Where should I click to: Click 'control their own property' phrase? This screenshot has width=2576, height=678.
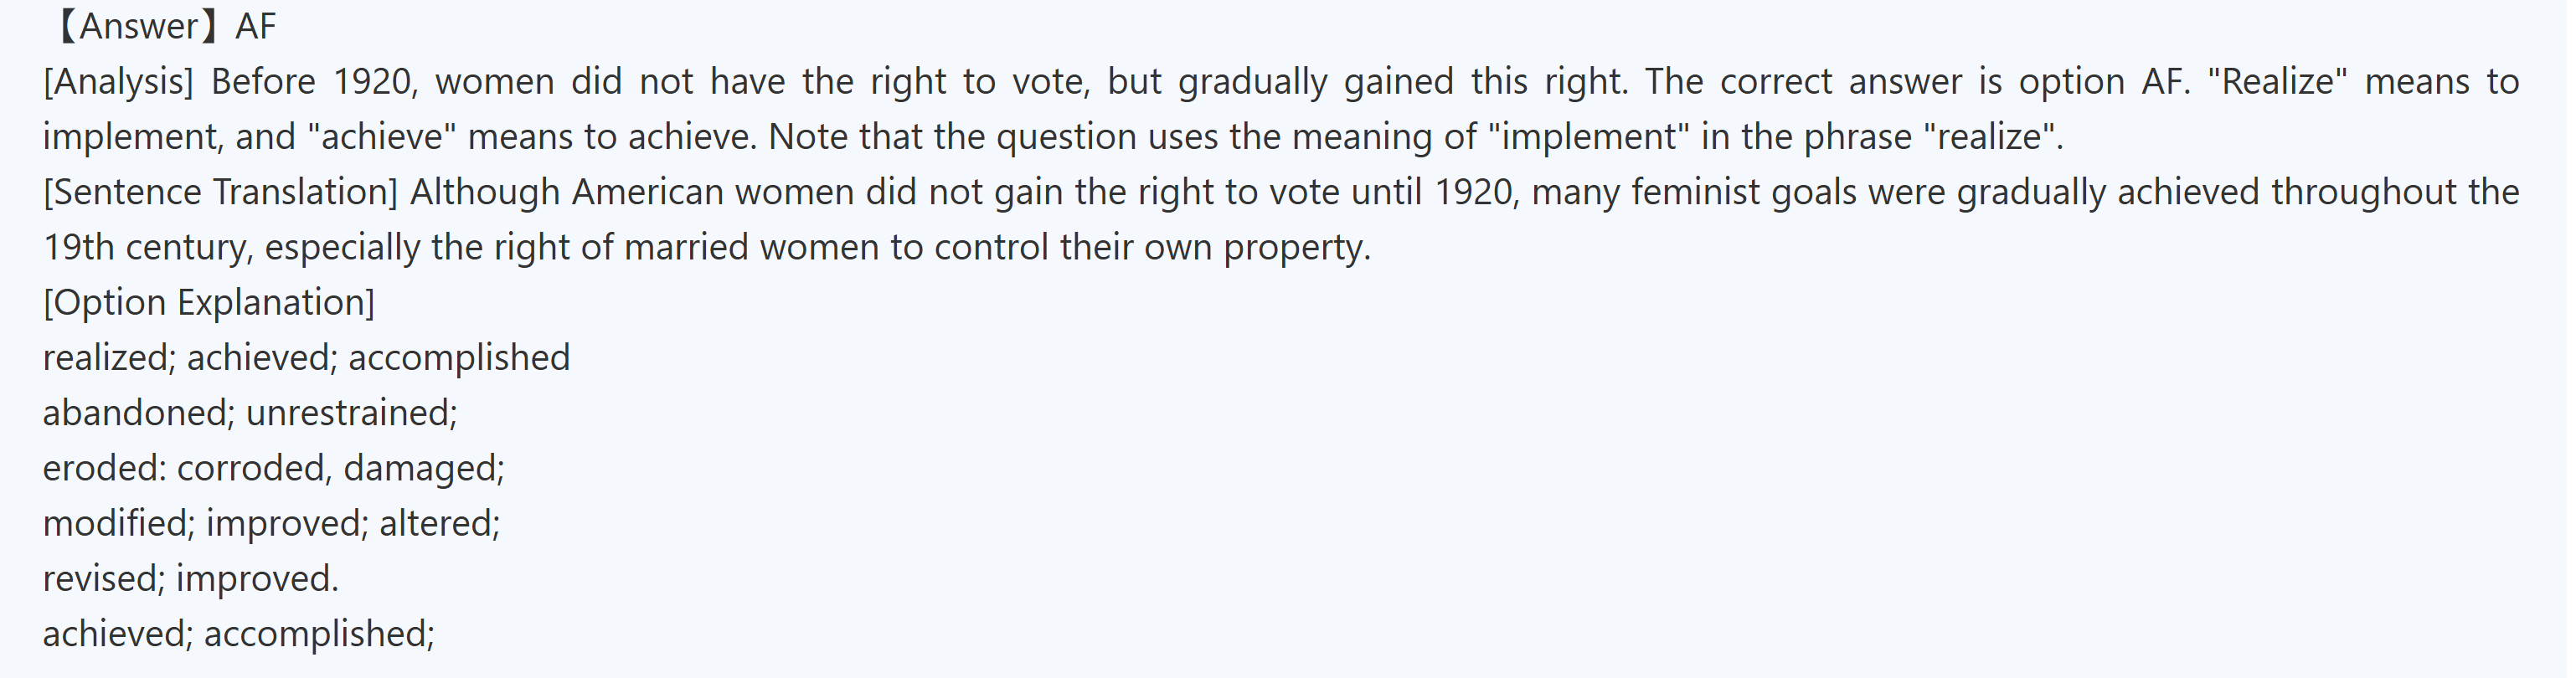click(1150, 246)
